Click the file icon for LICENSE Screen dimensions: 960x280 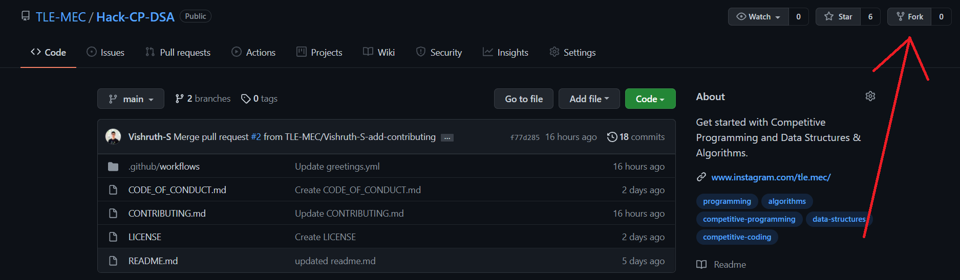pyautogui.click(x=113, y=237)
